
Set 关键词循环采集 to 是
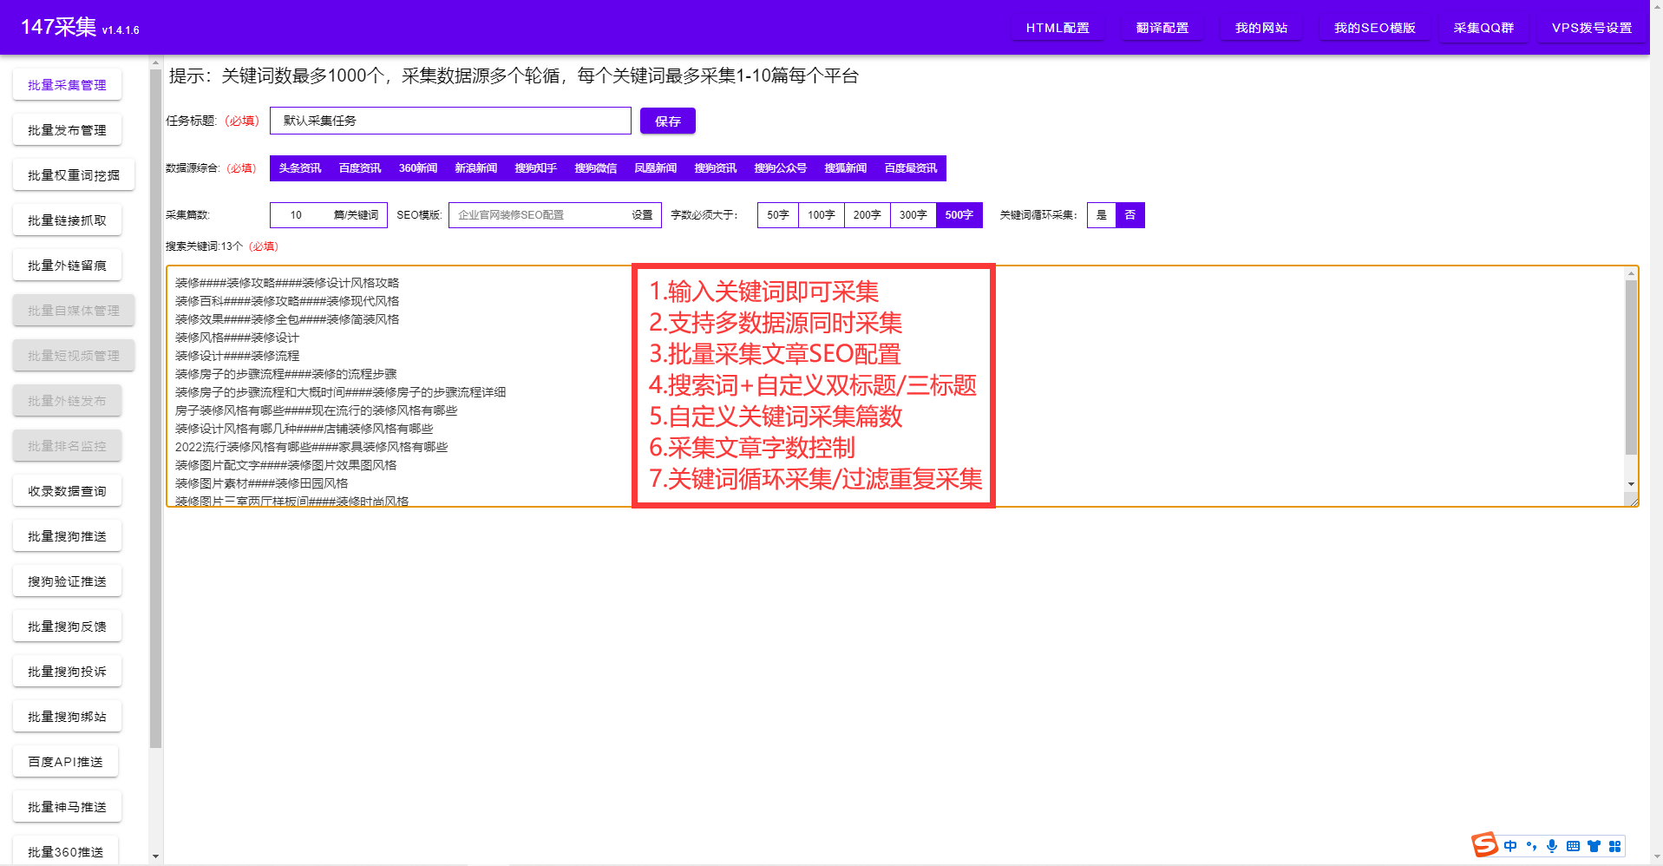1101,214
